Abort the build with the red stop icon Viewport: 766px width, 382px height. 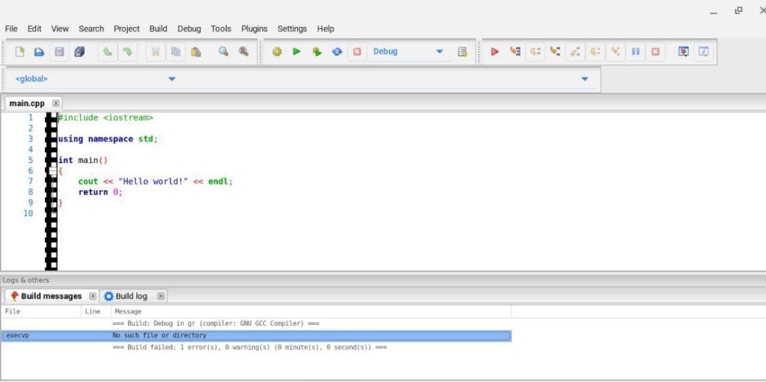pos(357,51)
